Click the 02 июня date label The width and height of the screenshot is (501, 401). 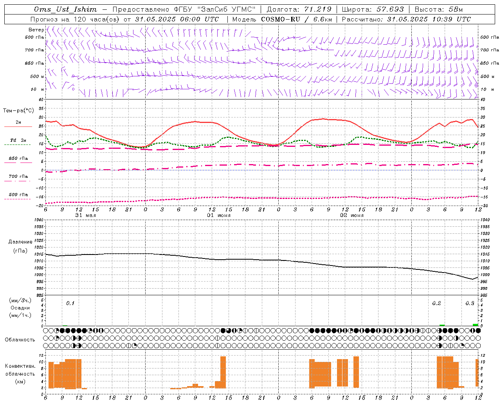[x=352, y=215]
